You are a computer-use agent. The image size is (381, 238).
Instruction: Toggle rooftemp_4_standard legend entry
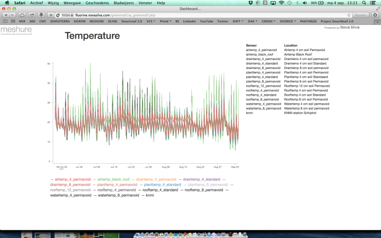[158, 190]
